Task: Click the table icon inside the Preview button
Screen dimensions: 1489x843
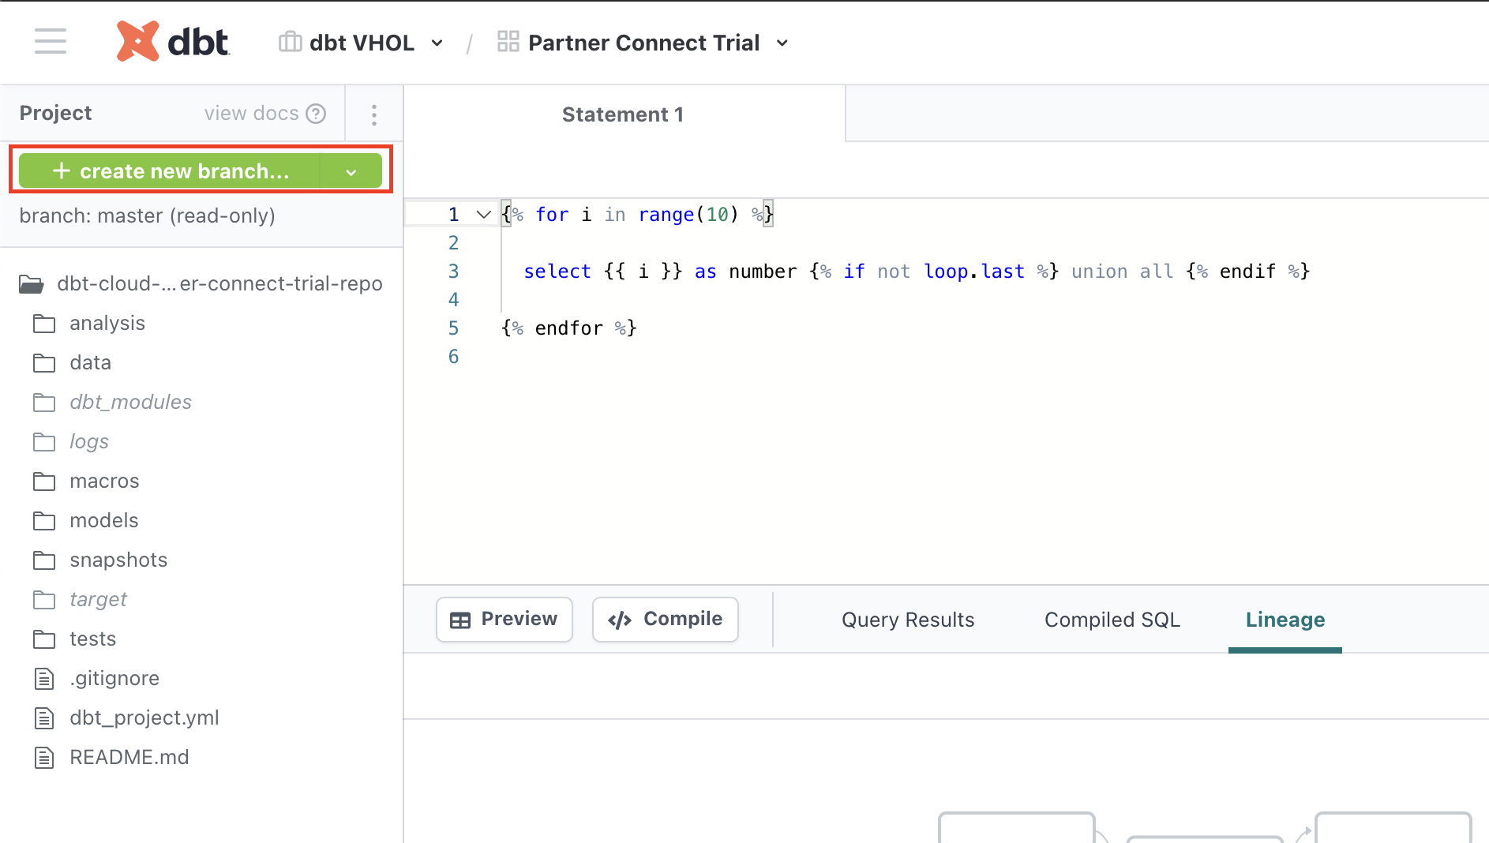Action: (462, 619)
